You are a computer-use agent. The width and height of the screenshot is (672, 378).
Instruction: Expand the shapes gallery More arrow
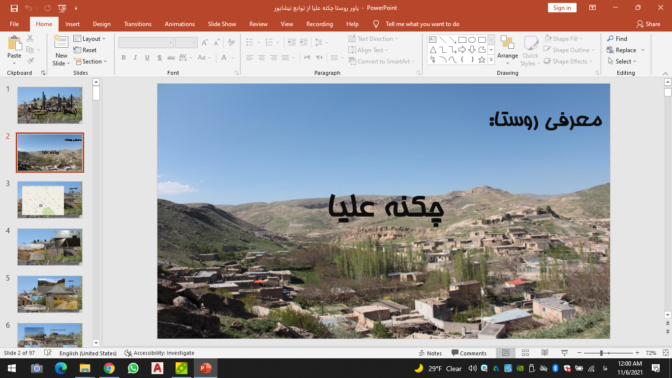click(x=491, y=60)
